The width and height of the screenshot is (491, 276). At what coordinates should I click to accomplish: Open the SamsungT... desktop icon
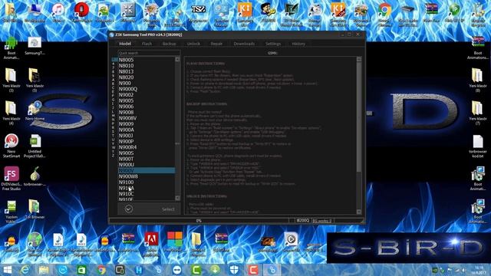(x=35, y=46)
